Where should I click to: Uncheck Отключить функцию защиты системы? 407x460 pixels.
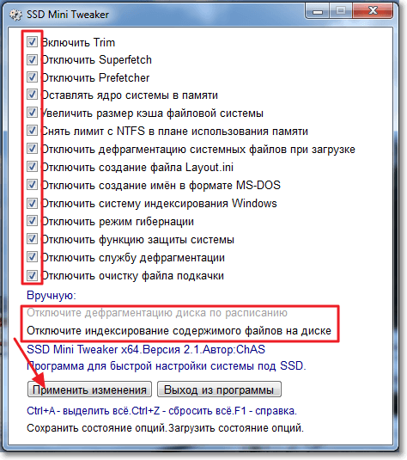click(32, 239)
